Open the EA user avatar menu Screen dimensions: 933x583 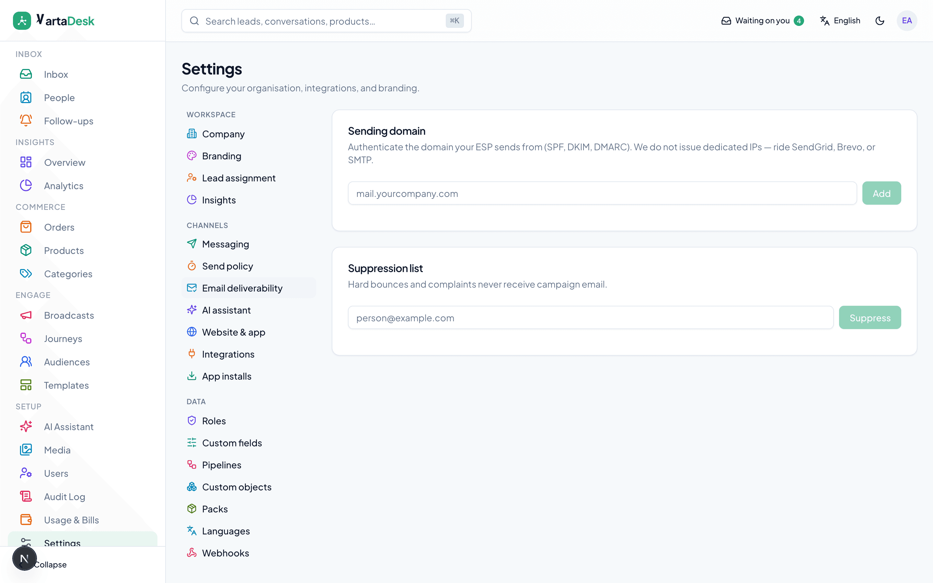coord(907,21)
